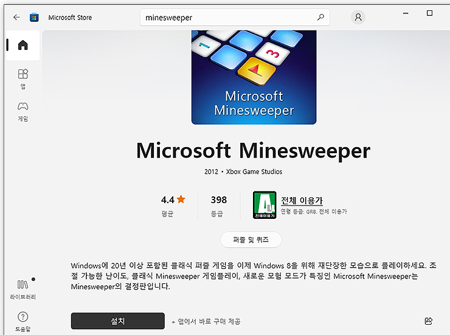Image resolution: width=450 pixels, height=335 pixels.
Task: Click the GRB age rating badge
Action: point(265,205)
